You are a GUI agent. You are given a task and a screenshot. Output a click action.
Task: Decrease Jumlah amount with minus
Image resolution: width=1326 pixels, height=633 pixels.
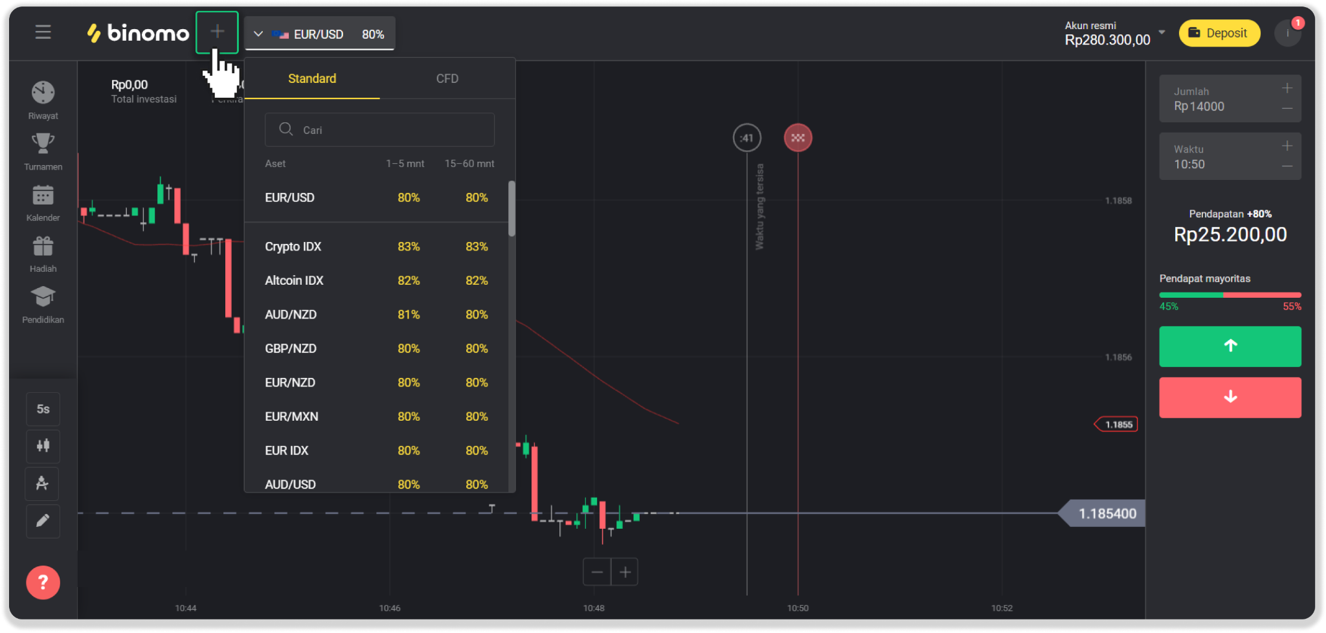coord(1287,109)
